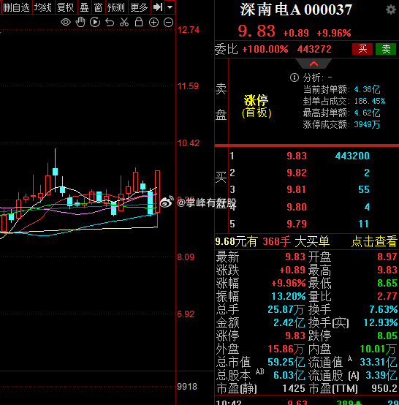Open the 更多 menu
The image size is (399, 405).
tap(139, 7)
